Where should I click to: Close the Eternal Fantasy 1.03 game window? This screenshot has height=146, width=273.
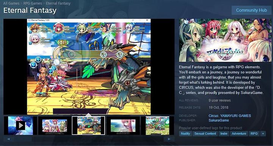(147, 20)
